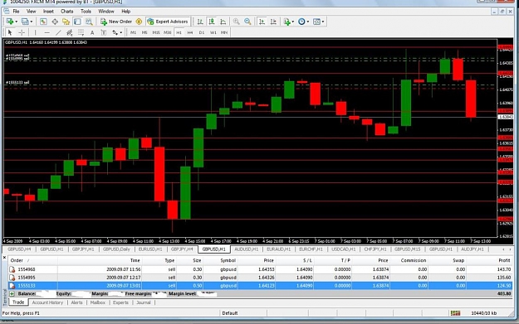
Task: Select the crosshair tool
Action: coord(22,32)
